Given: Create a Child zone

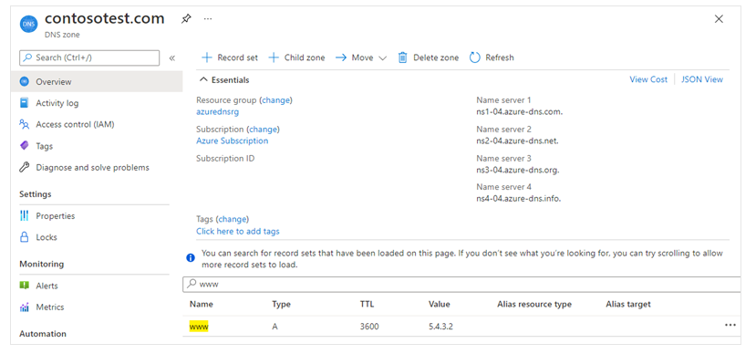Looking at the screenshot, I should [x=296, y=57].
